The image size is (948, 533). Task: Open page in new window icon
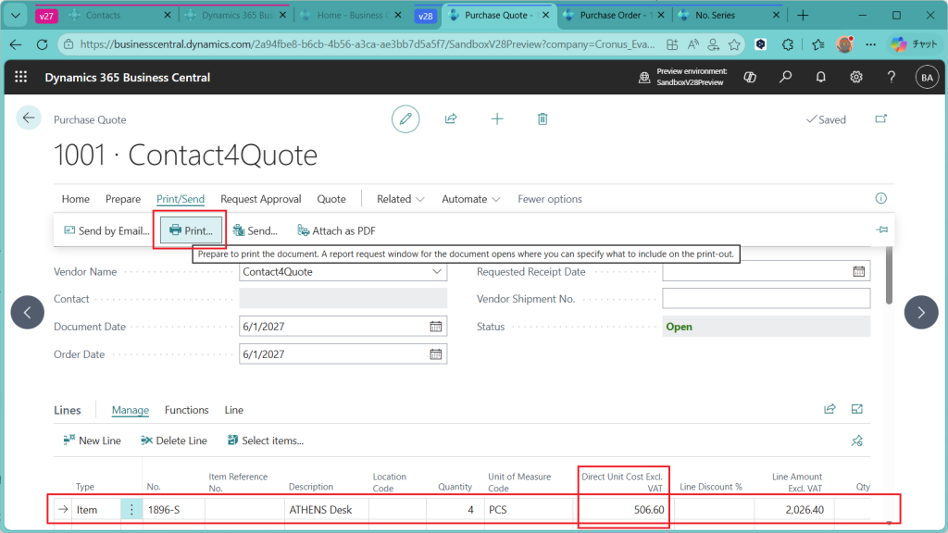880,119
